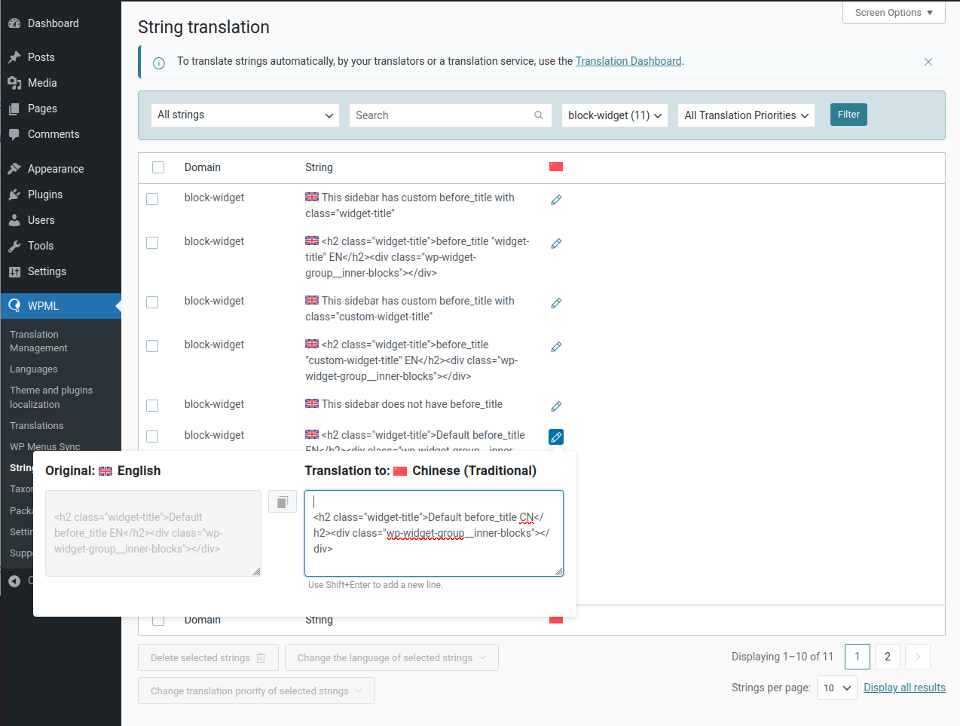Click pencil icon for 'does not have before_title' string
The image size is (960, 726).
(556, 406)
